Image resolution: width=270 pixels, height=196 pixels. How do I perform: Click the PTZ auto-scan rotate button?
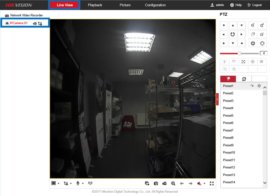click(x=233, y=34)
